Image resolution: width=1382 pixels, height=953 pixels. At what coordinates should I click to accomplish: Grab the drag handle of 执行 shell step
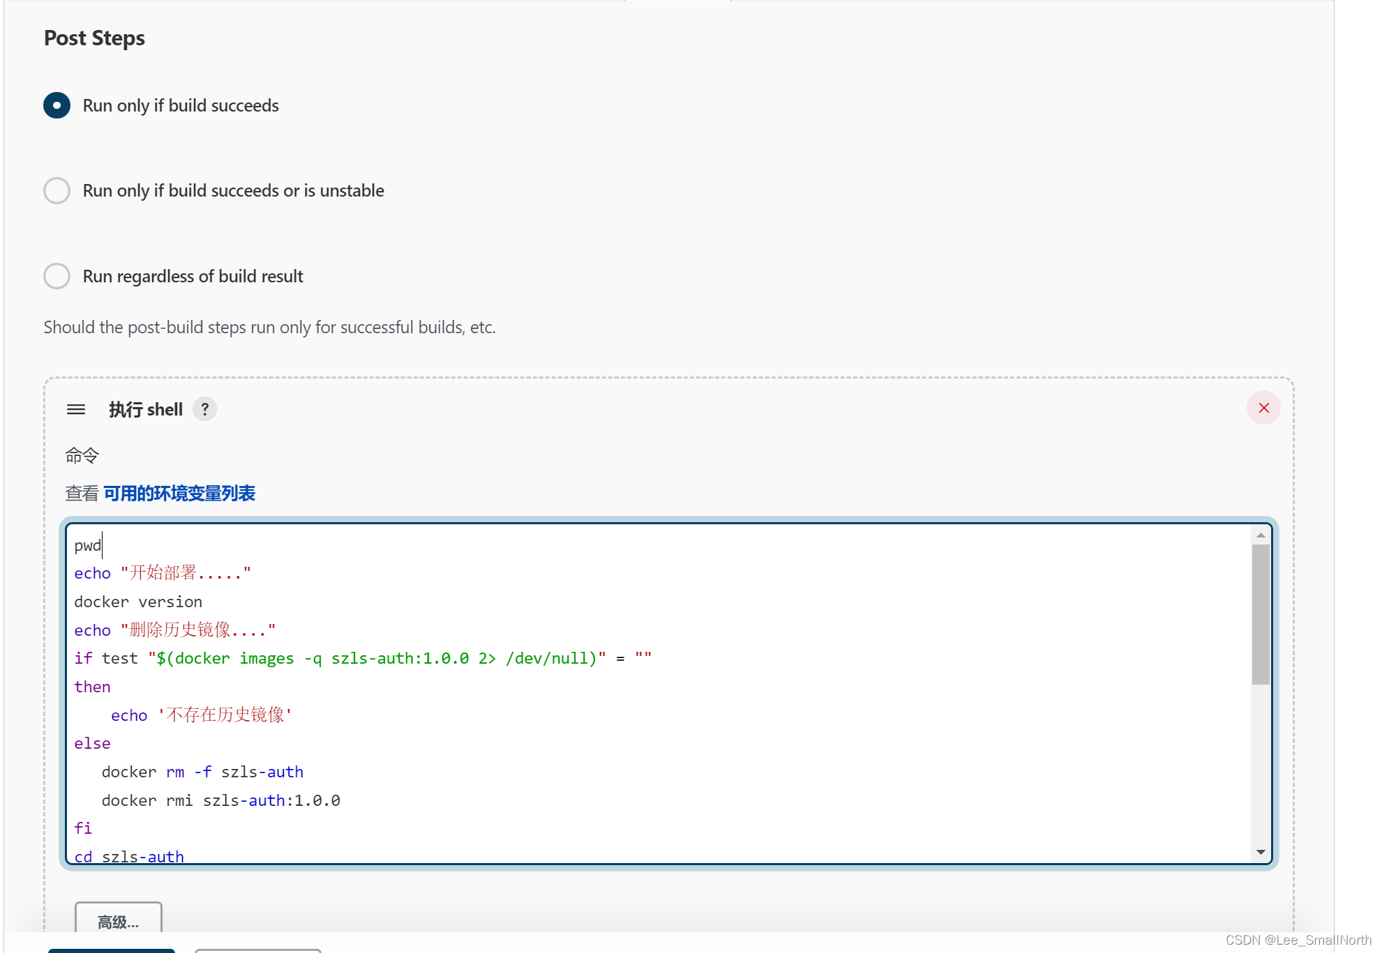76,409
